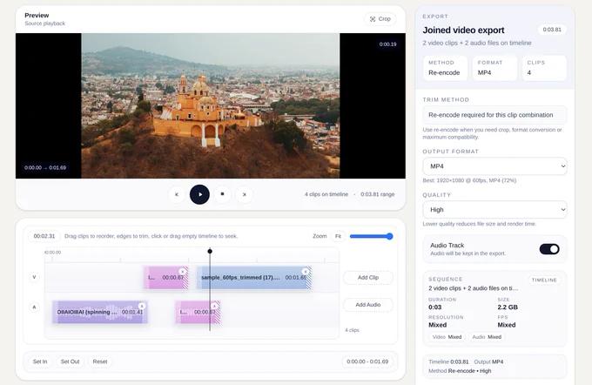Select the A audio track label
This screenshot has height=385, width=592.
[34, 307]
